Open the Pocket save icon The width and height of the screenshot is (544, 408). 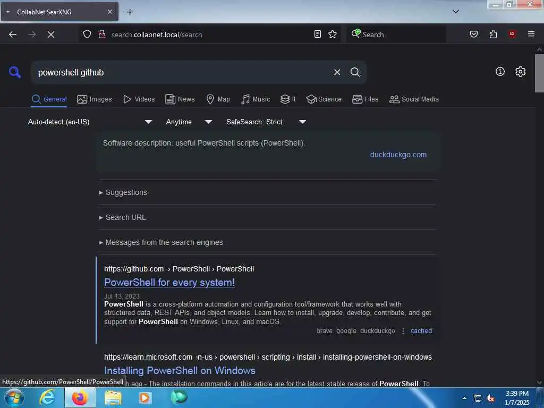pos(474,34)
